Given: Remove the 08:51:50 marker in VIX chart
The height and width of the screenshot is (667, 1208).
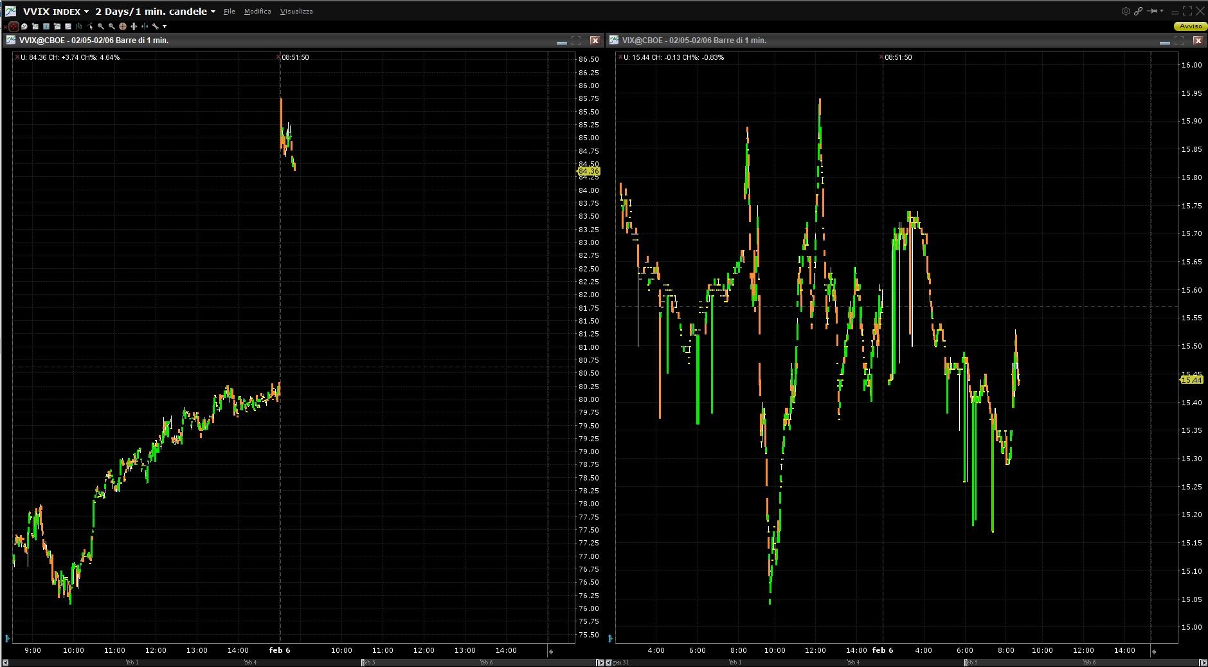Looking at the screenshot, I should tap(881, 57).
